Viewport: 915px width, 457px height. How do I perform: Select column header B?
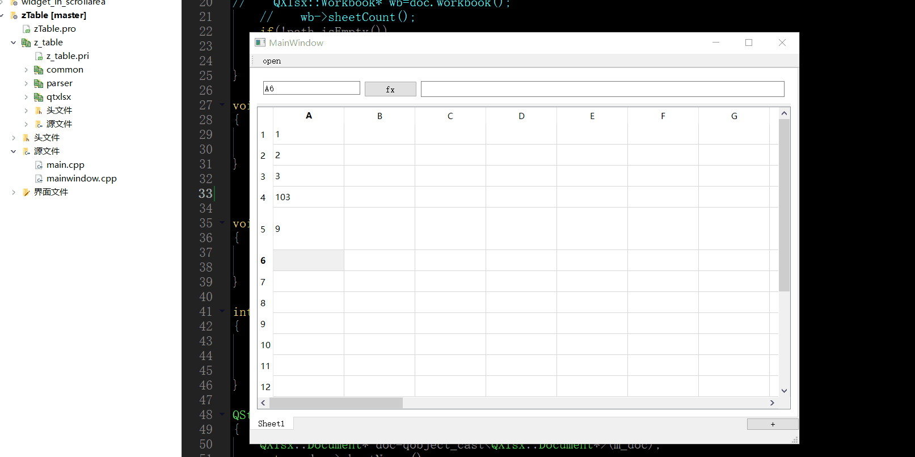(380, 116)
